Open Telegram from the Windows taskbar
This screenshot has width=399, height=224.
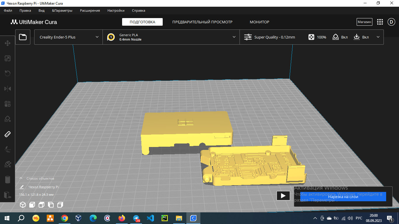coord(136,218)
